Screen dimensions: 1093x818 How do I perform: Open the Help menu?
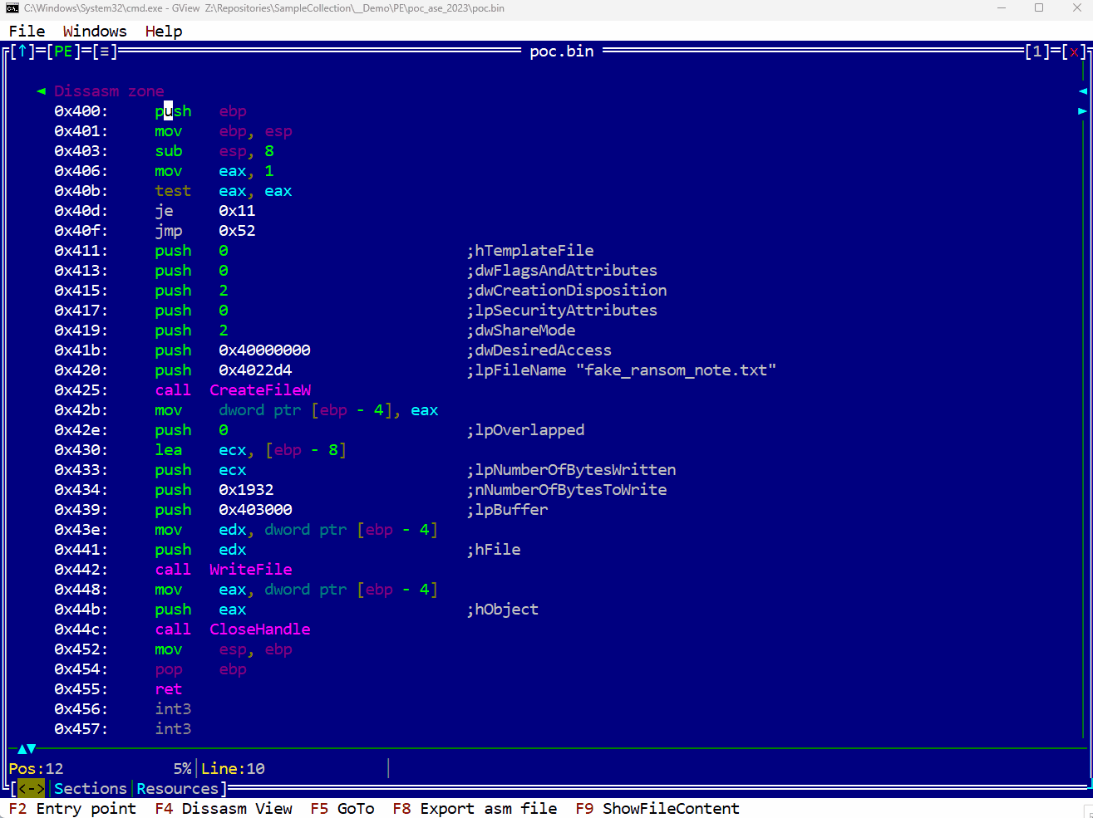click(x=164, y=32)
